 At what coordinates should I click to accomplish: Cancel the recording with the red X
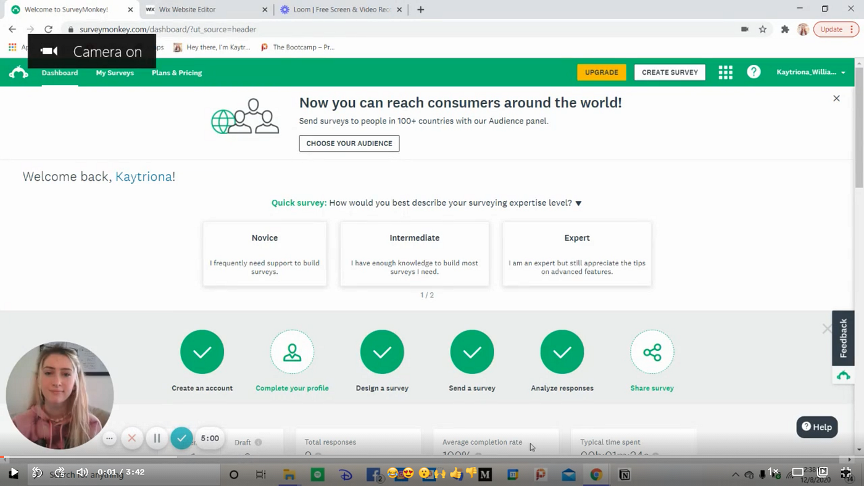click(x=131, y=438)
